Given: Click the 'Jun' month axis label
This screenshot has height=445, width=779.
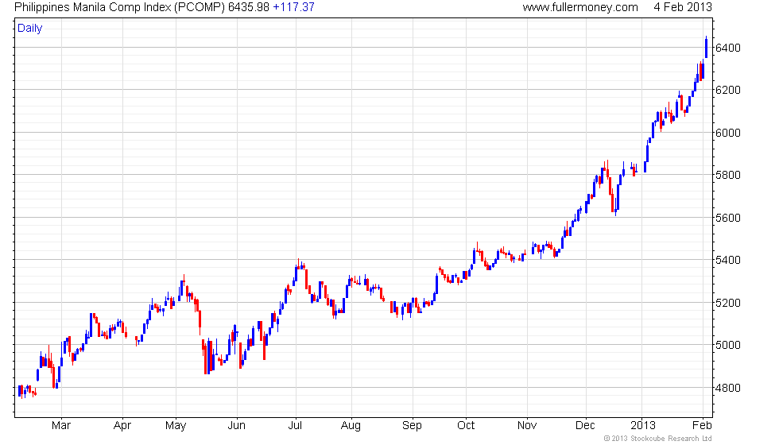Looking at the screenshot, I should [x=237, y=426].
